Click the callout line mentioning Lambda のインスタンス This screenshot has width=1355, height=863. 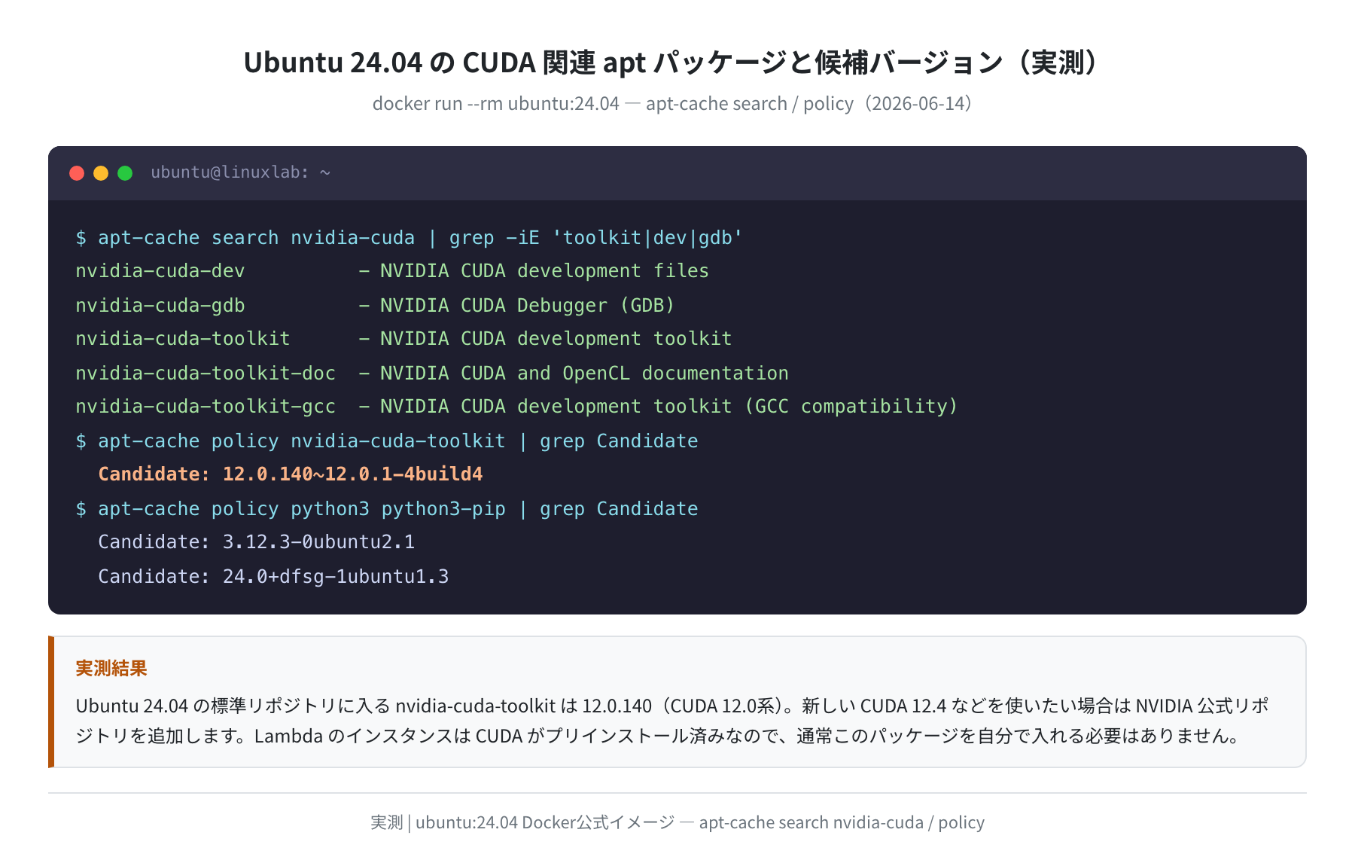pos(659,736)
